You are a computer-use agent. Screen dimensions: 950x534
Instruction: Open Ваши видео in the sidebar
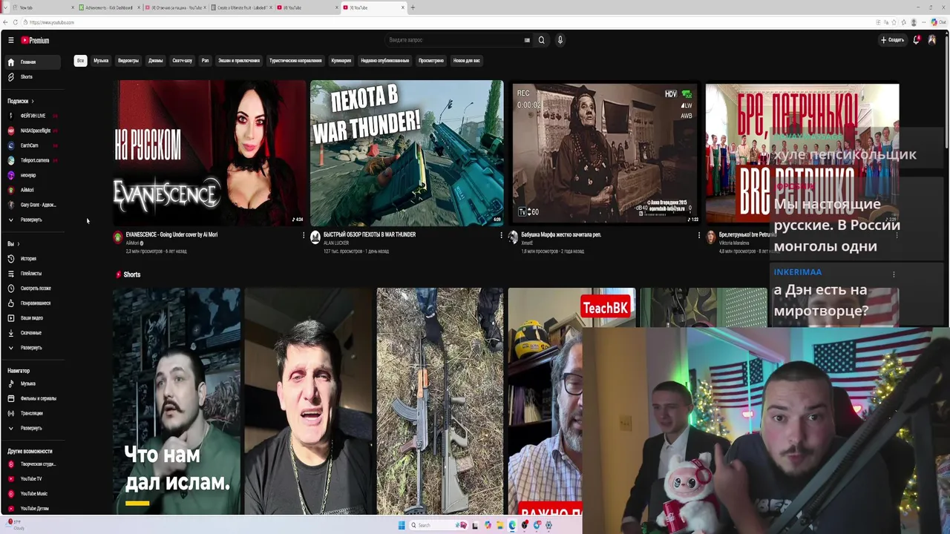(31, 318)
